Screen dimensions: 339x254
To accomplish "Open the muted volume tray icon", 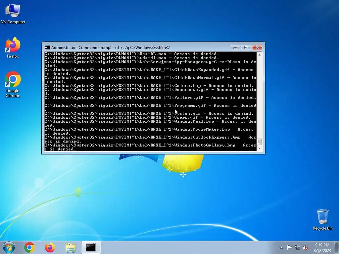I will click(306, 248).
